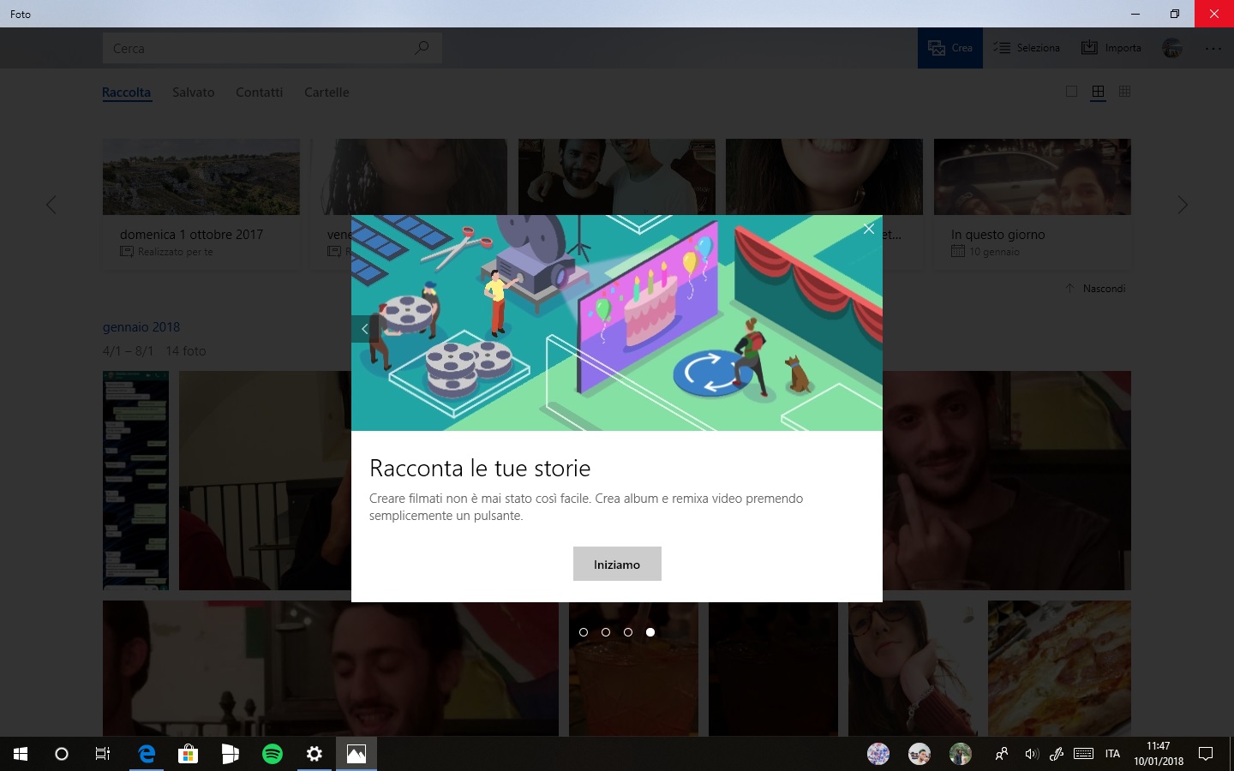Switch to the Contatti tab
1234x771 pixels.
[x=260, y=93]
